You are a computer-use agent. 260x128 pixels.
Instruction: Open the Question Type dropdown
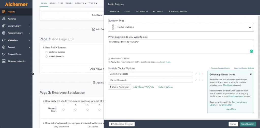point(181,27)
